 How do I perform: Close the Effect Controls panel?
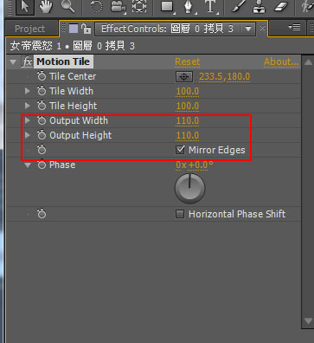262,29
